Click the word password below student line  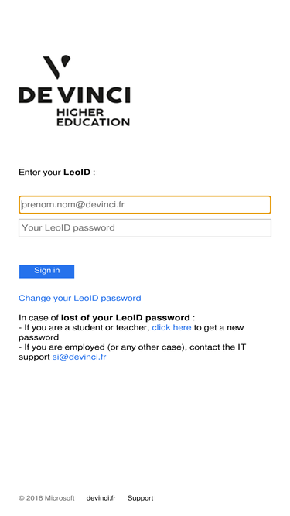(x=39, y=337)
